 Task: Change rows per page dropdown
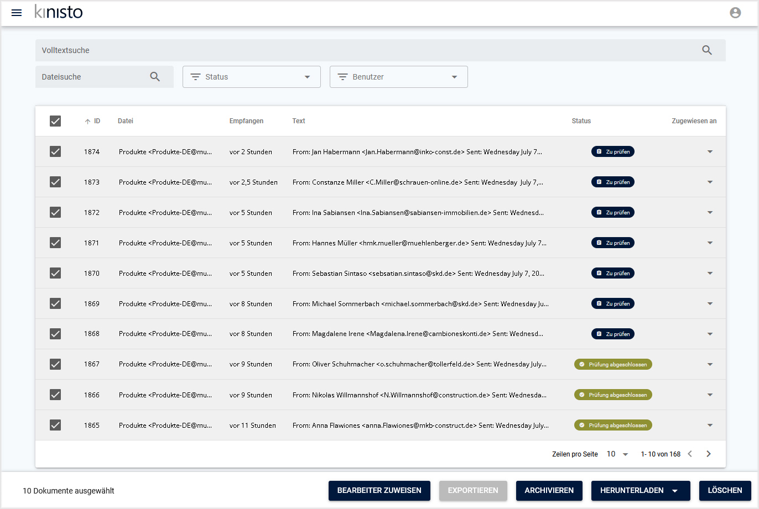(617, 454)
